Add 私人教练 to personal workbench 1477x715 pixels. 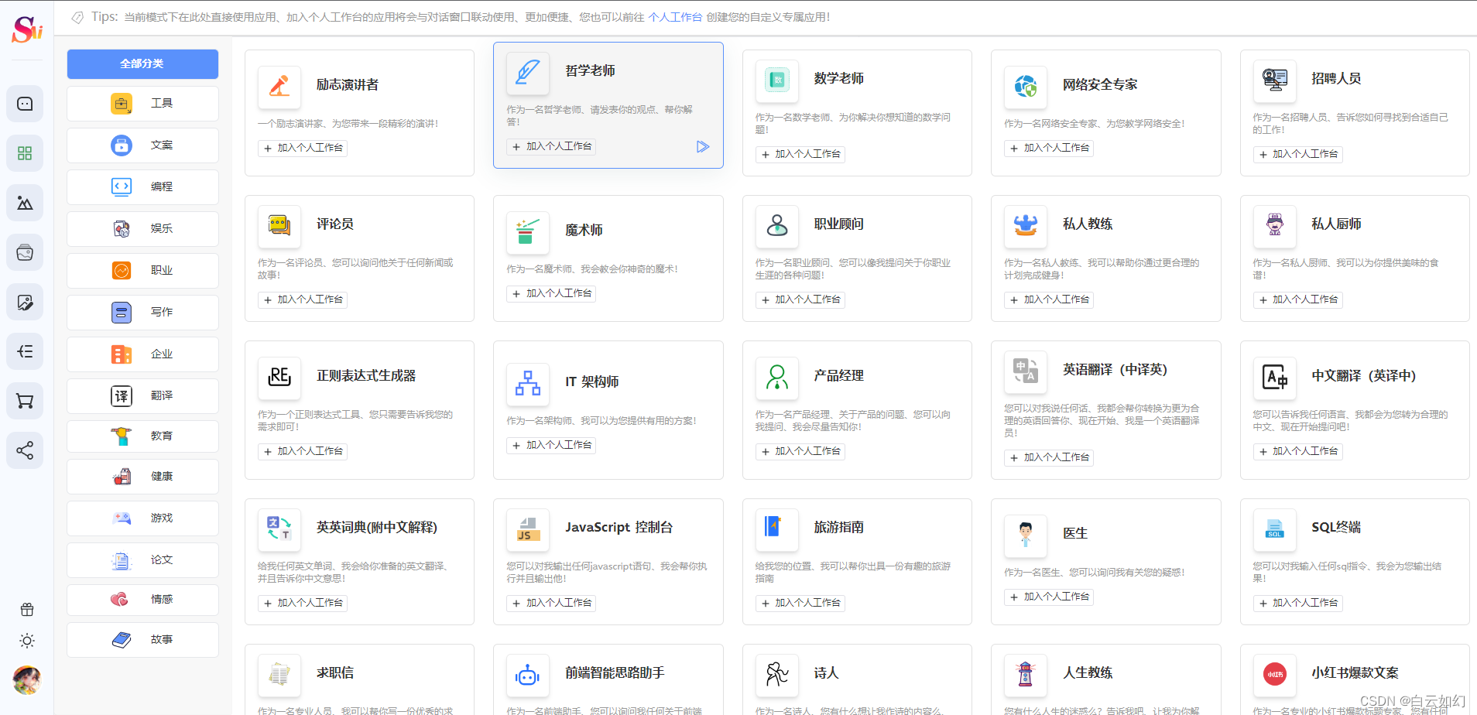click(x=1049, y=299)
